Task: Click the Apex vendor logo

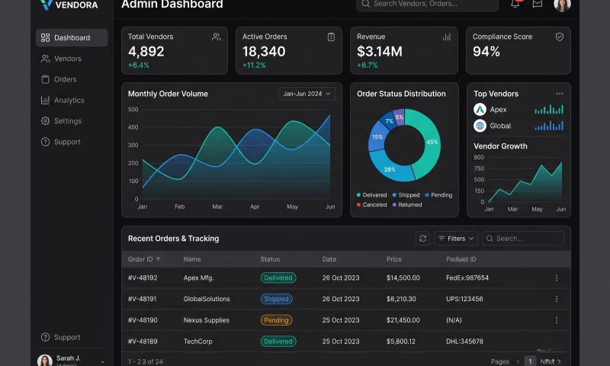Action: pos(480,110)
